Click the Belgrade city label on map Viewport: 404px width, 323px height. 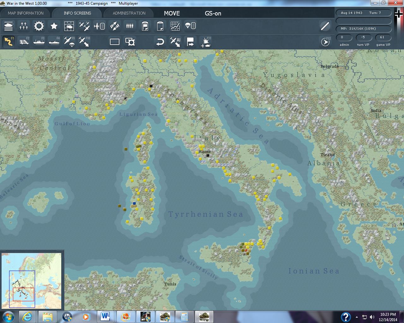[330, 67]
